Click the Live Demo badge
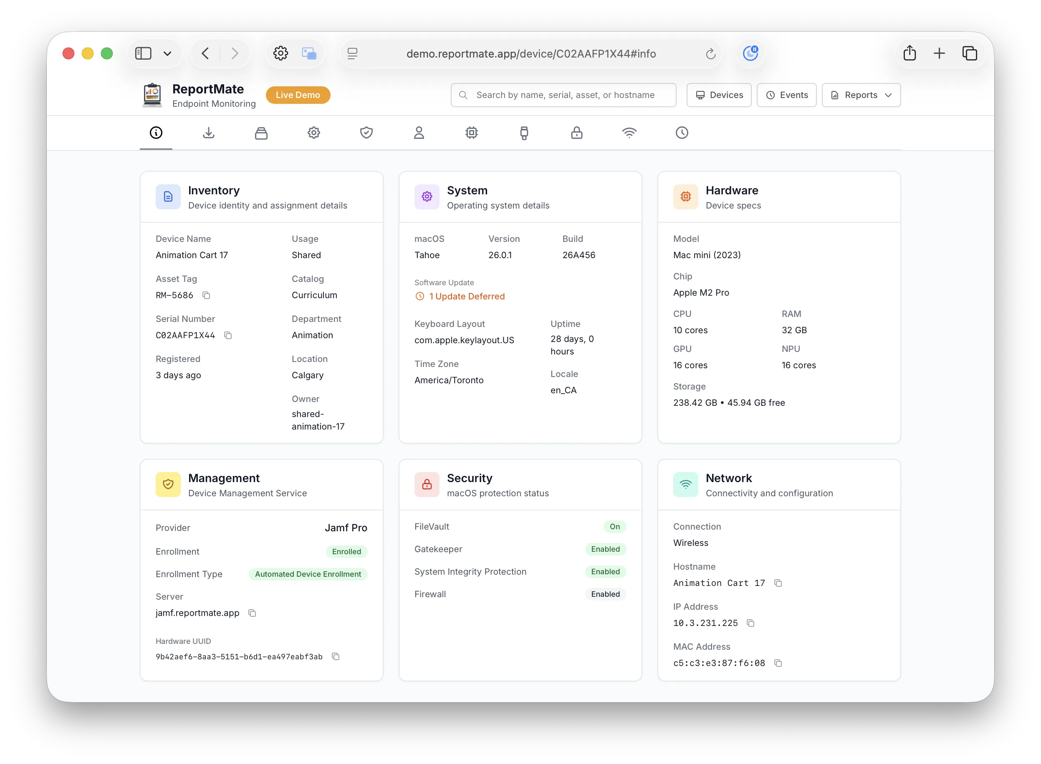The width and height of the screenshot is (1041, 764). point(298,95)
